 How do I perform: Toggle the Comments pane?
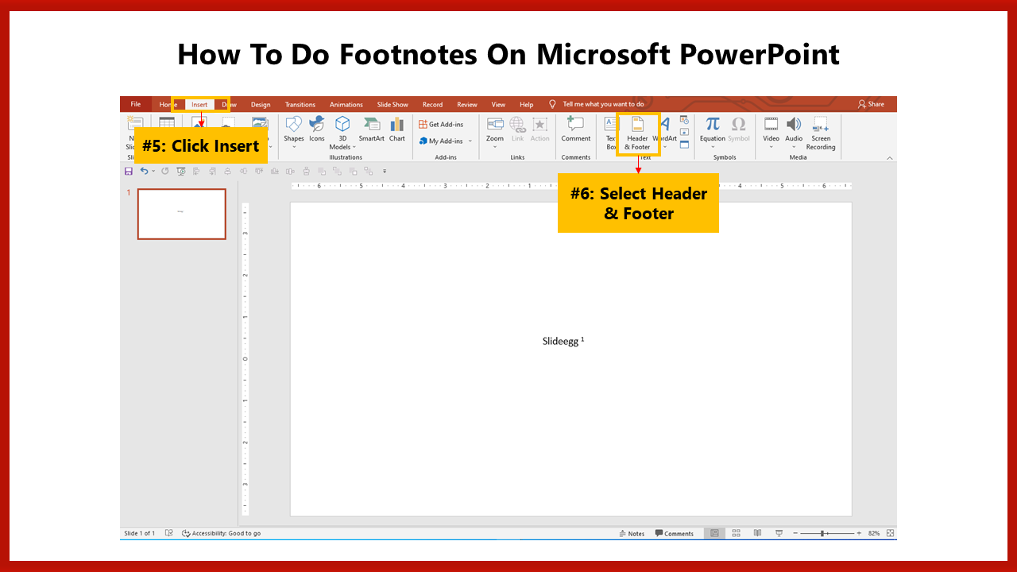(675, 533)
